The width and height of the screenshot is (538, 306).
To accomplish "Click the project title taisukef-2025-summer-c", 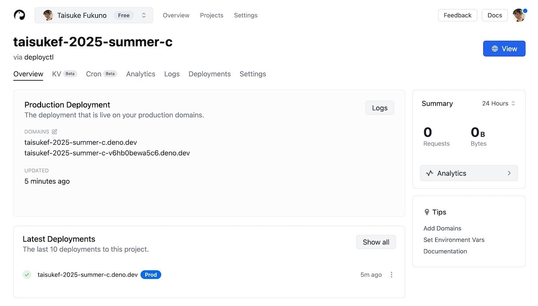I will [x=93, y=42].
